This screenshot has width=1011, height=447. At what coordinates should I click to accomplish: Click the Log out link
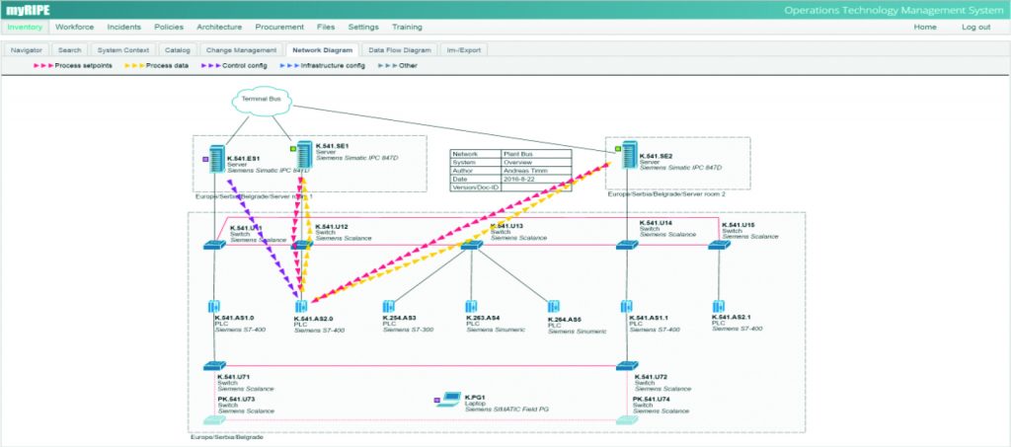(975, 27)
